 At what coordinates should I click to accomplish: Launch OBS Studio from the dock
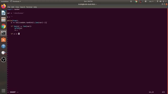coord(3,60)
